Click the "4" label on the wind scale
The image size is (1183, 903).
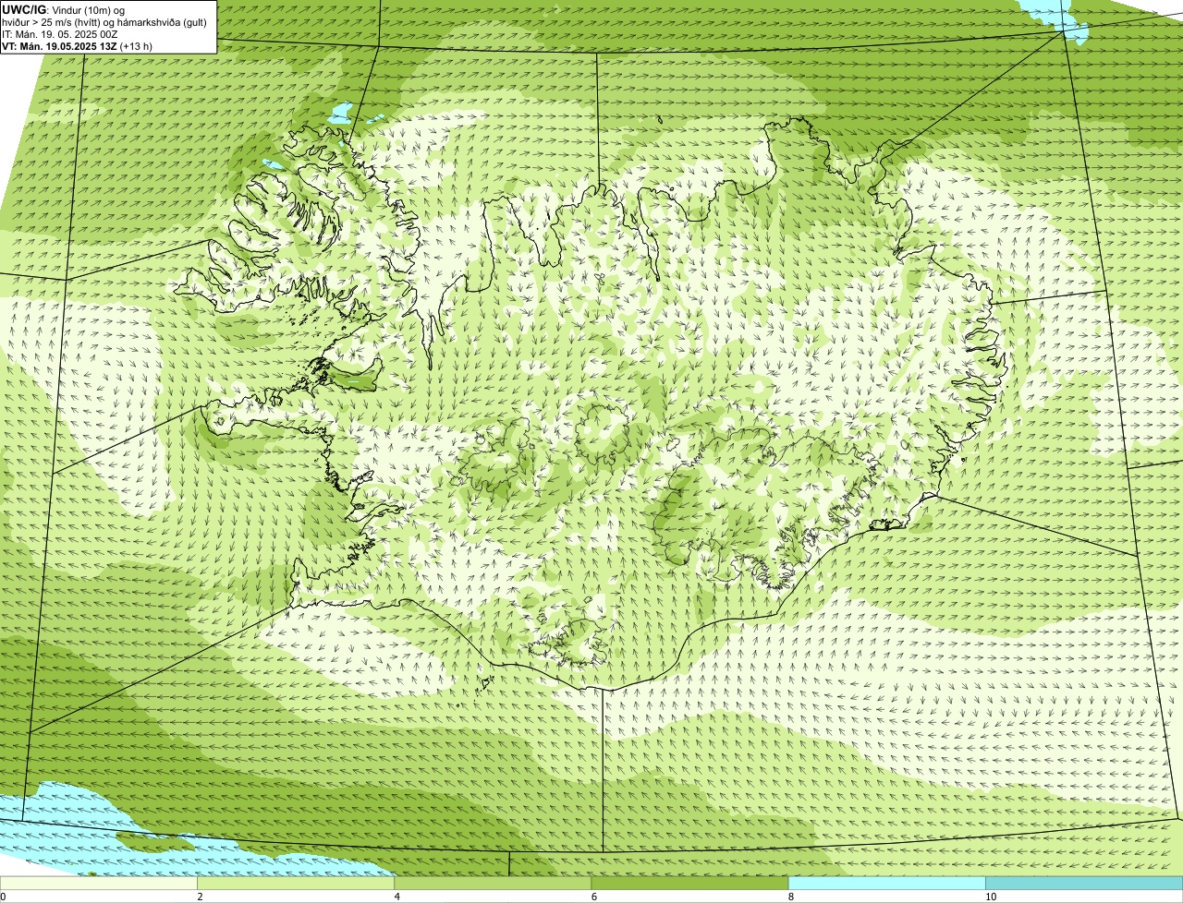click(x=396, y=897)
